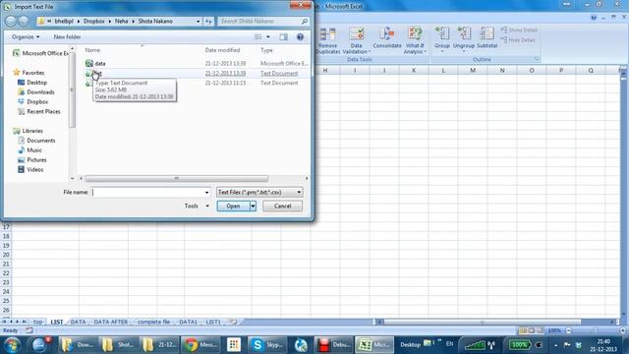629x354 pixels.
Task: Switch to complete file sheet tab
Action: pyautogui.click(x=153, y=322)
